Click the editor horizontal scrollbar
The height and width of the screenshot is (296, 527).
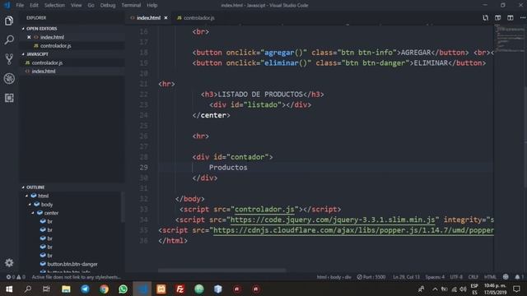pos(222,271)
